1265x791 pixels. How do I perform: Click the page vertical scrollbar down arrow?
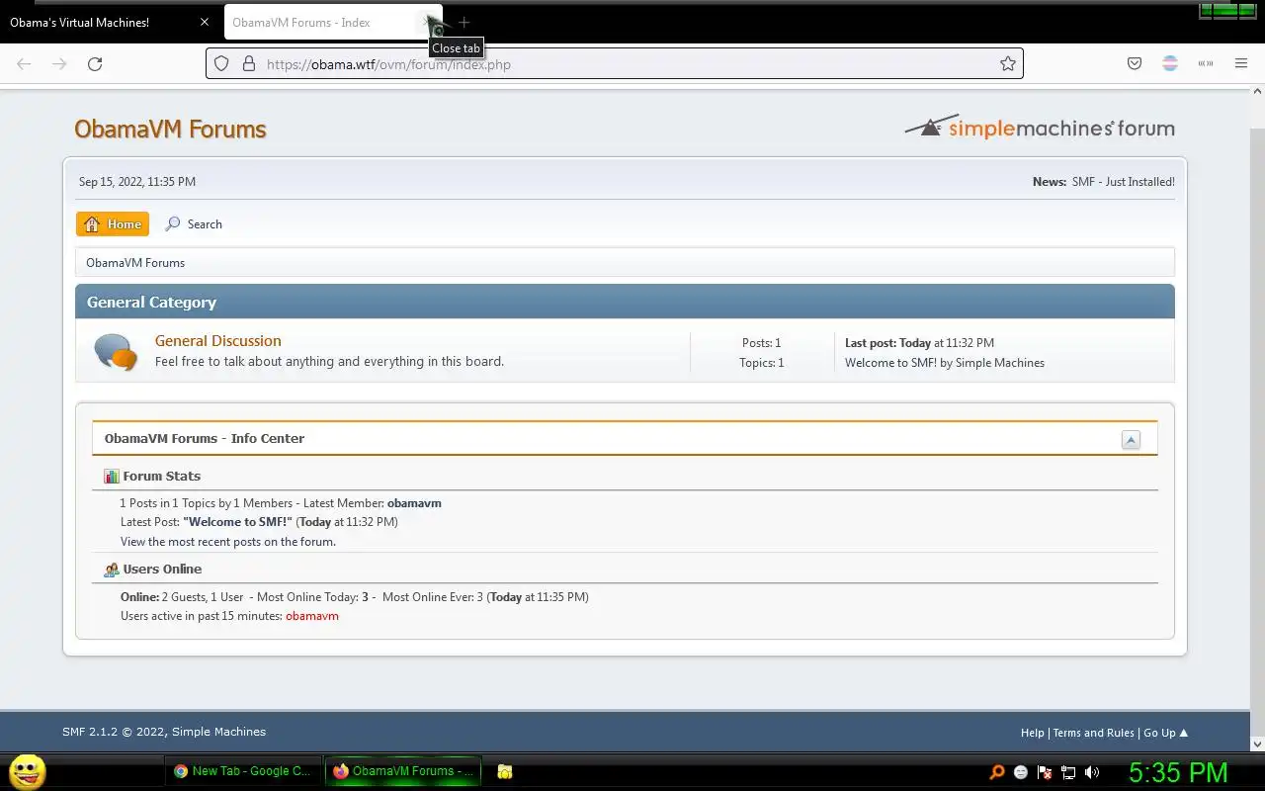pyautogui.click(x=1257, y=744)
